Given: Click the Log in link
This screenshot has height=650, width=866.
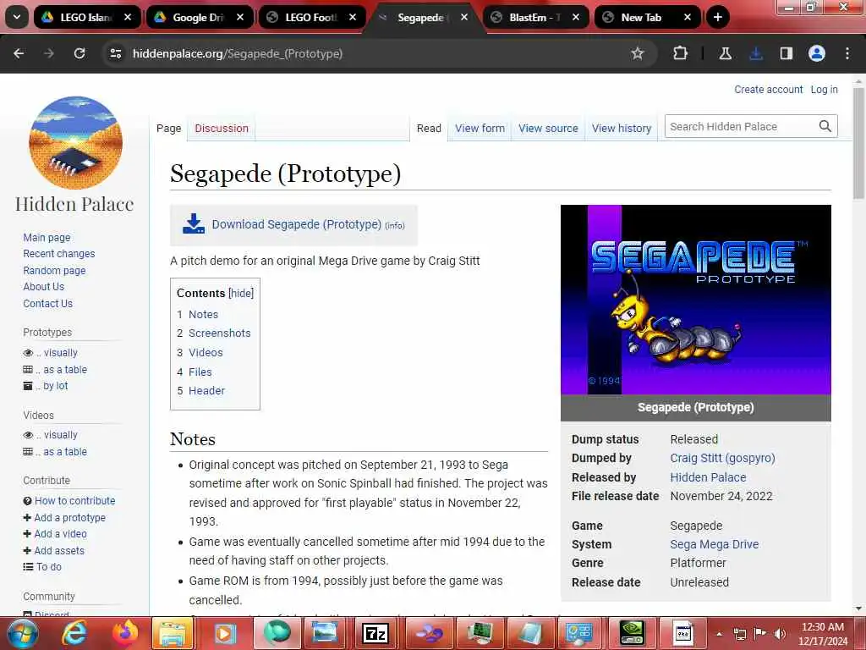Looking at the screenshot, I should tap(824, 90).
